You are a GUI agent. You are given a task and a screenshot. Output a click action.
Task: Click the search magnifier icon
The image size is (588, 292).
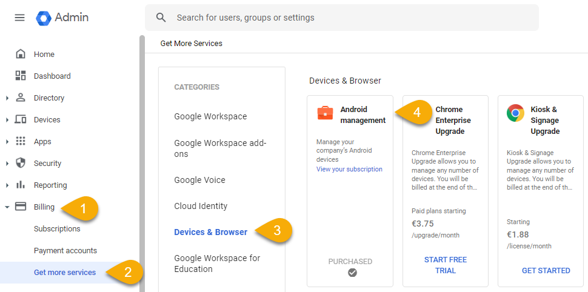161,18
